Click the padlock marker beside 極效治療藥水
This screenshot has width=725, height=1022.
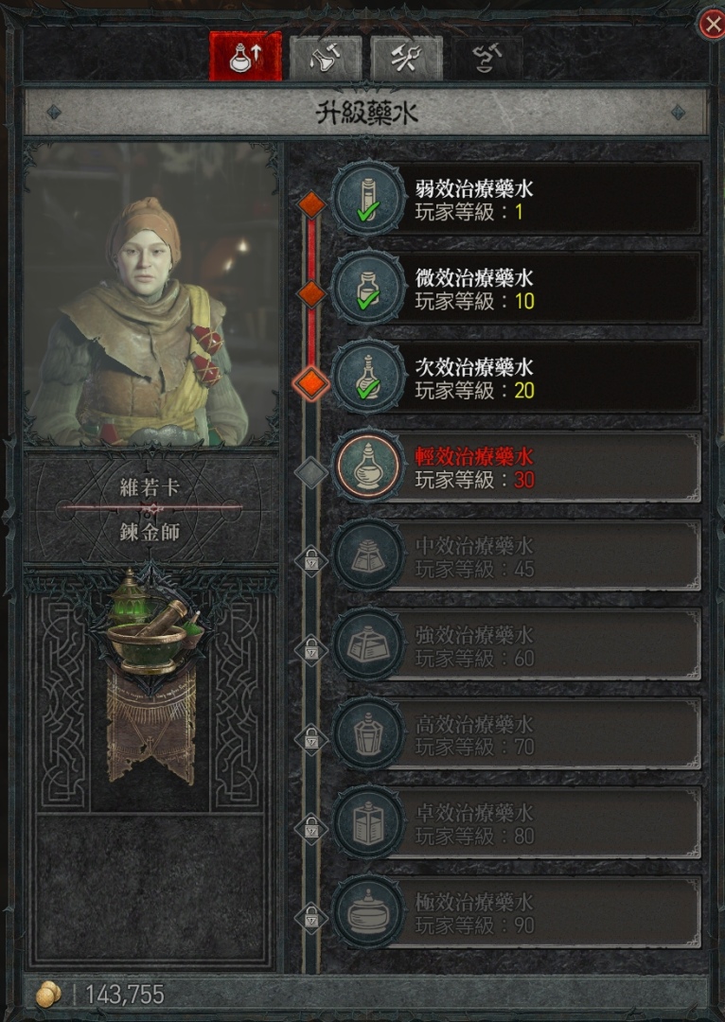(x=311, y=918)
